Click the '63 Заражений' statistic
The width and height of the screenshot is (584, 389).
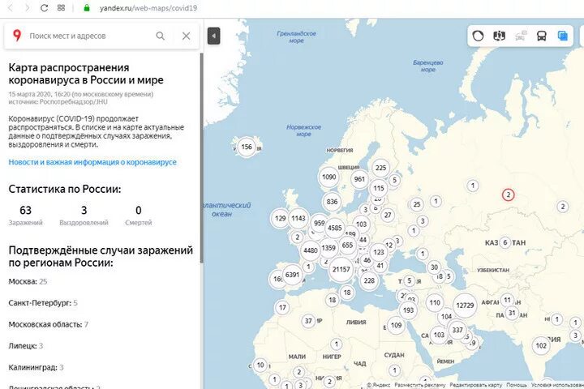coord(26,216)
